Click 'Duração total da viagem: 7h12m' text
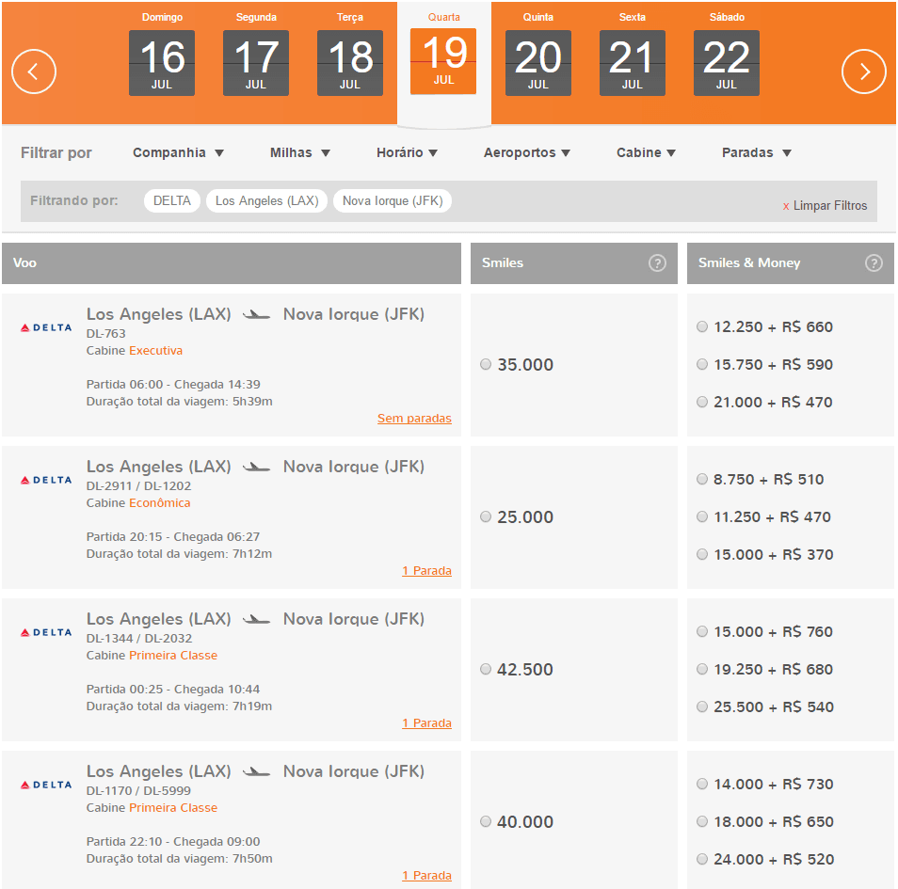The height and width of the screenshot is (889, 898). (x=179, y=553)
